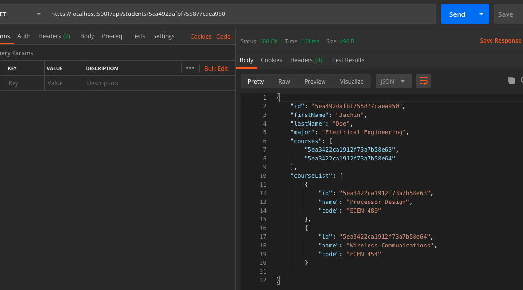523x290 pixels.
Task: Open the three-dots column options menu
Action: tap(190, 68)
